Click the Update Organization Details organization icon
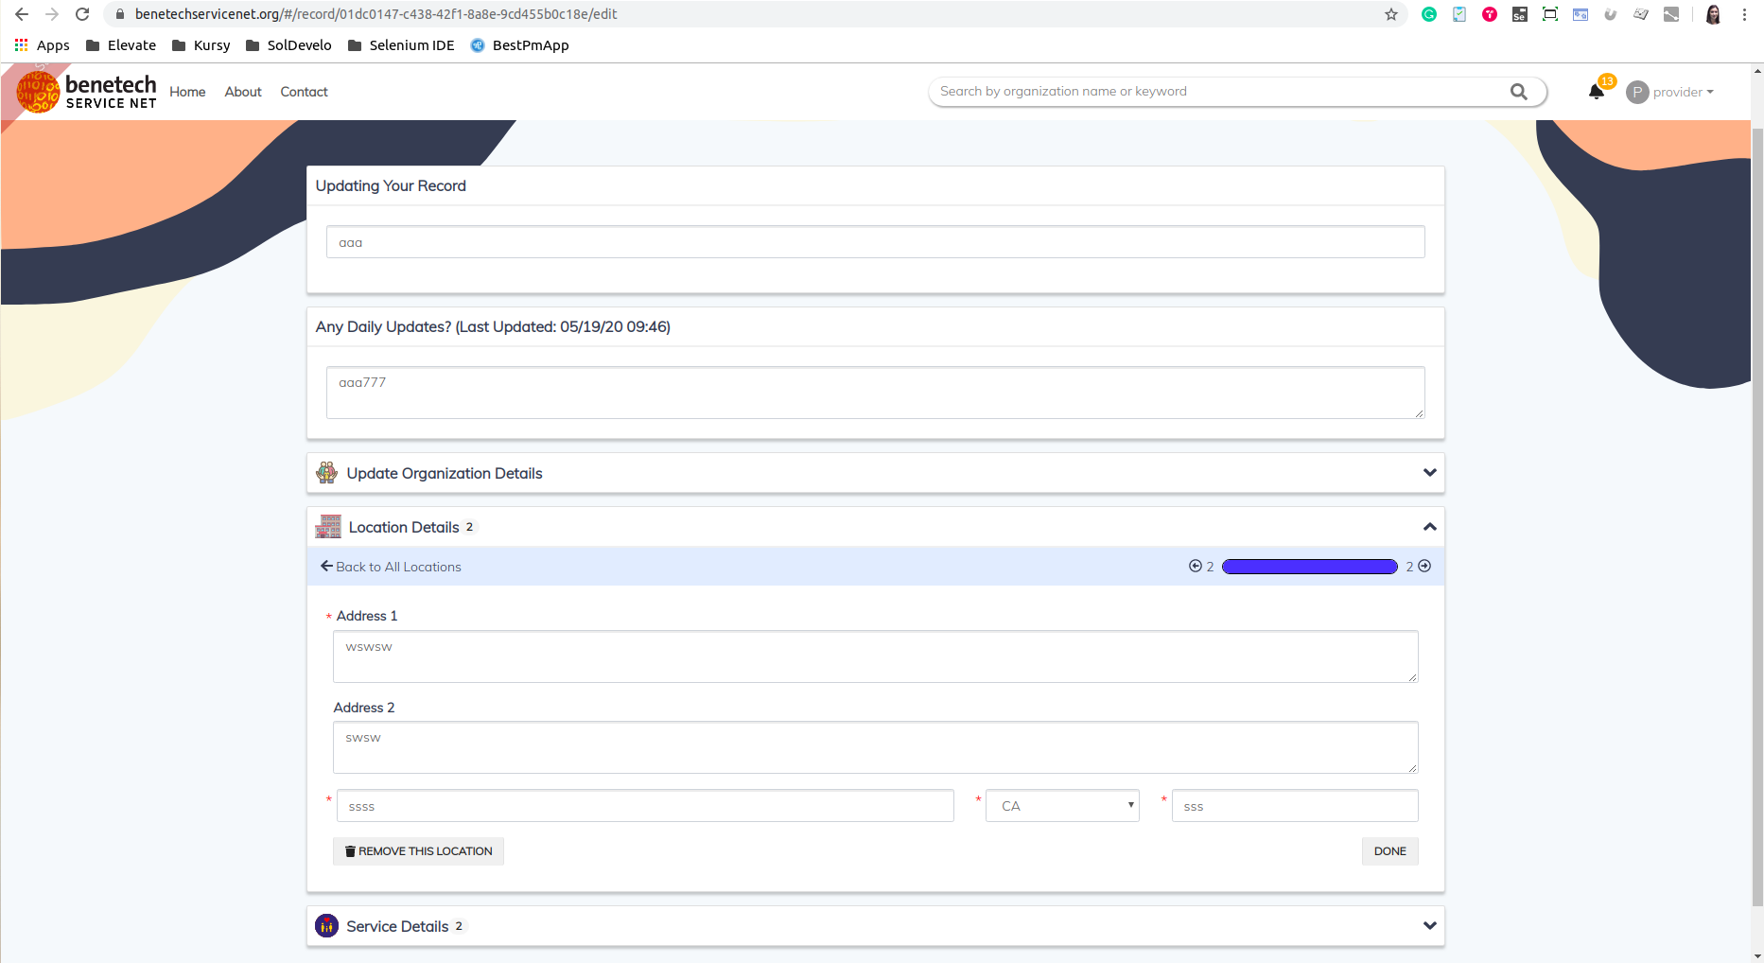Screen dimensions: 1764x963 click(x=327, y=472)
